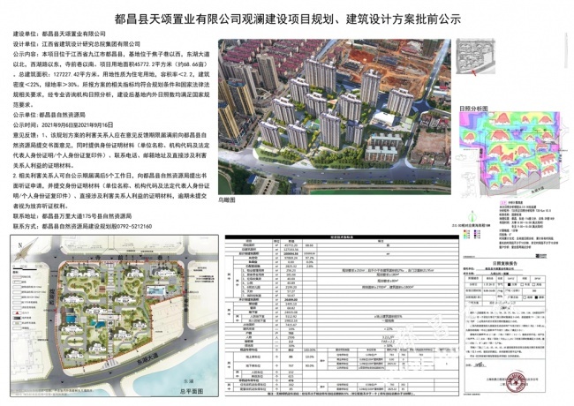Click the '日照分析图' heading
Image resolution: width=574 pixels, height=406 pixels.
tap(473, 109)
